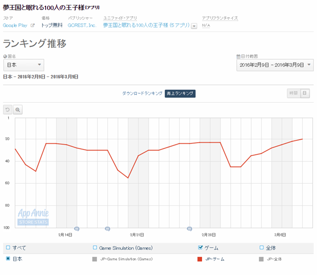Screen dimensions: 317x275
Task: Open the comment bubble before 2月21日
Action: (x=107, y=229)
